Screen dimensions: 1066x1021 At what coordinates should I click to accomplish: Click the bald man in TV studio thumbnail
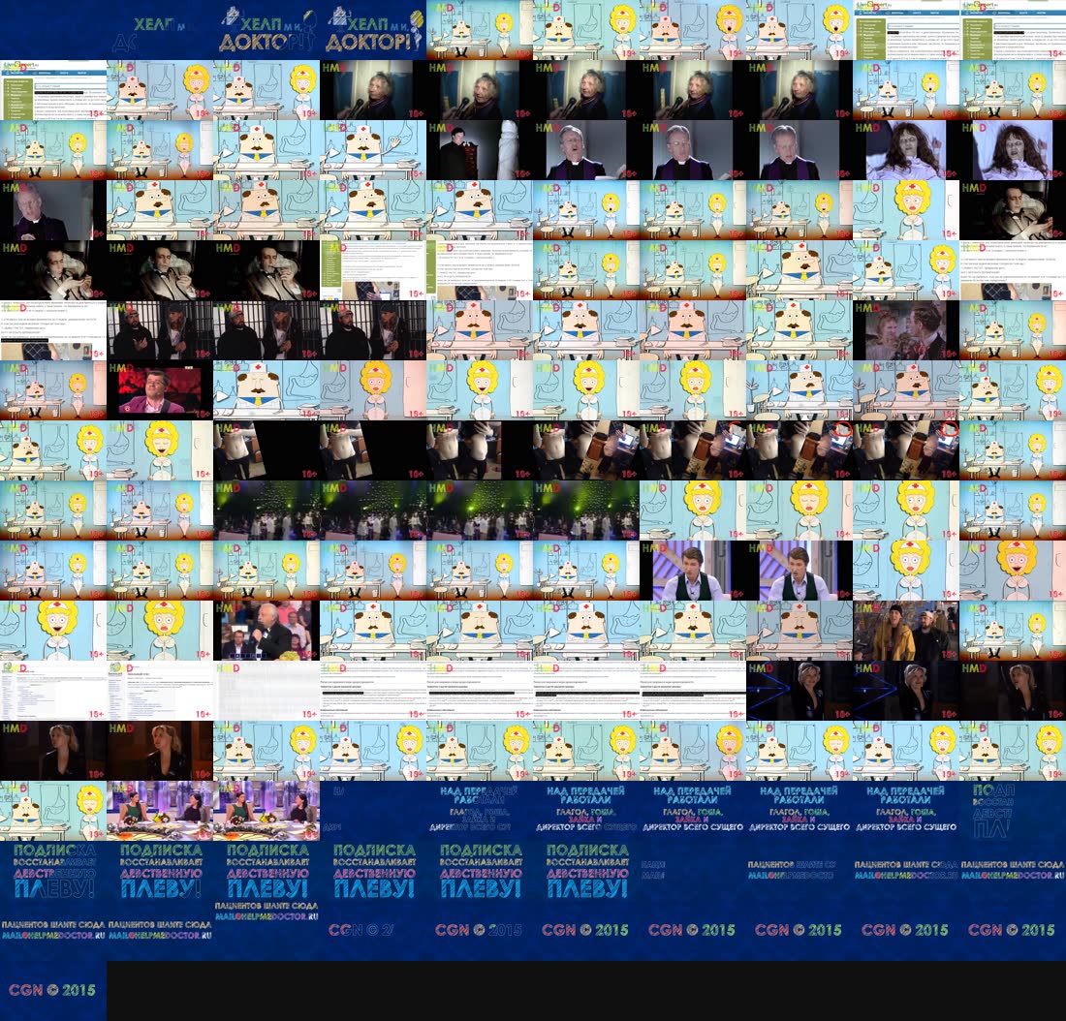(x=266, y=631)
